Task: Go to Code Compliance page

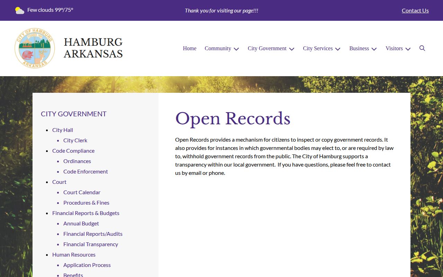Action: pos(73,151)
